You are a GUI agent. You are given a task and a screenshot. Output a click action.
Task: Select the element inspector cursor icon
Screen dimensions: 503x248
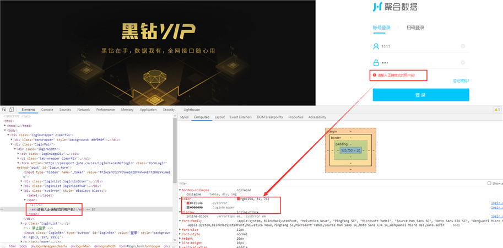pyautogui.click(x=4, y=110)
